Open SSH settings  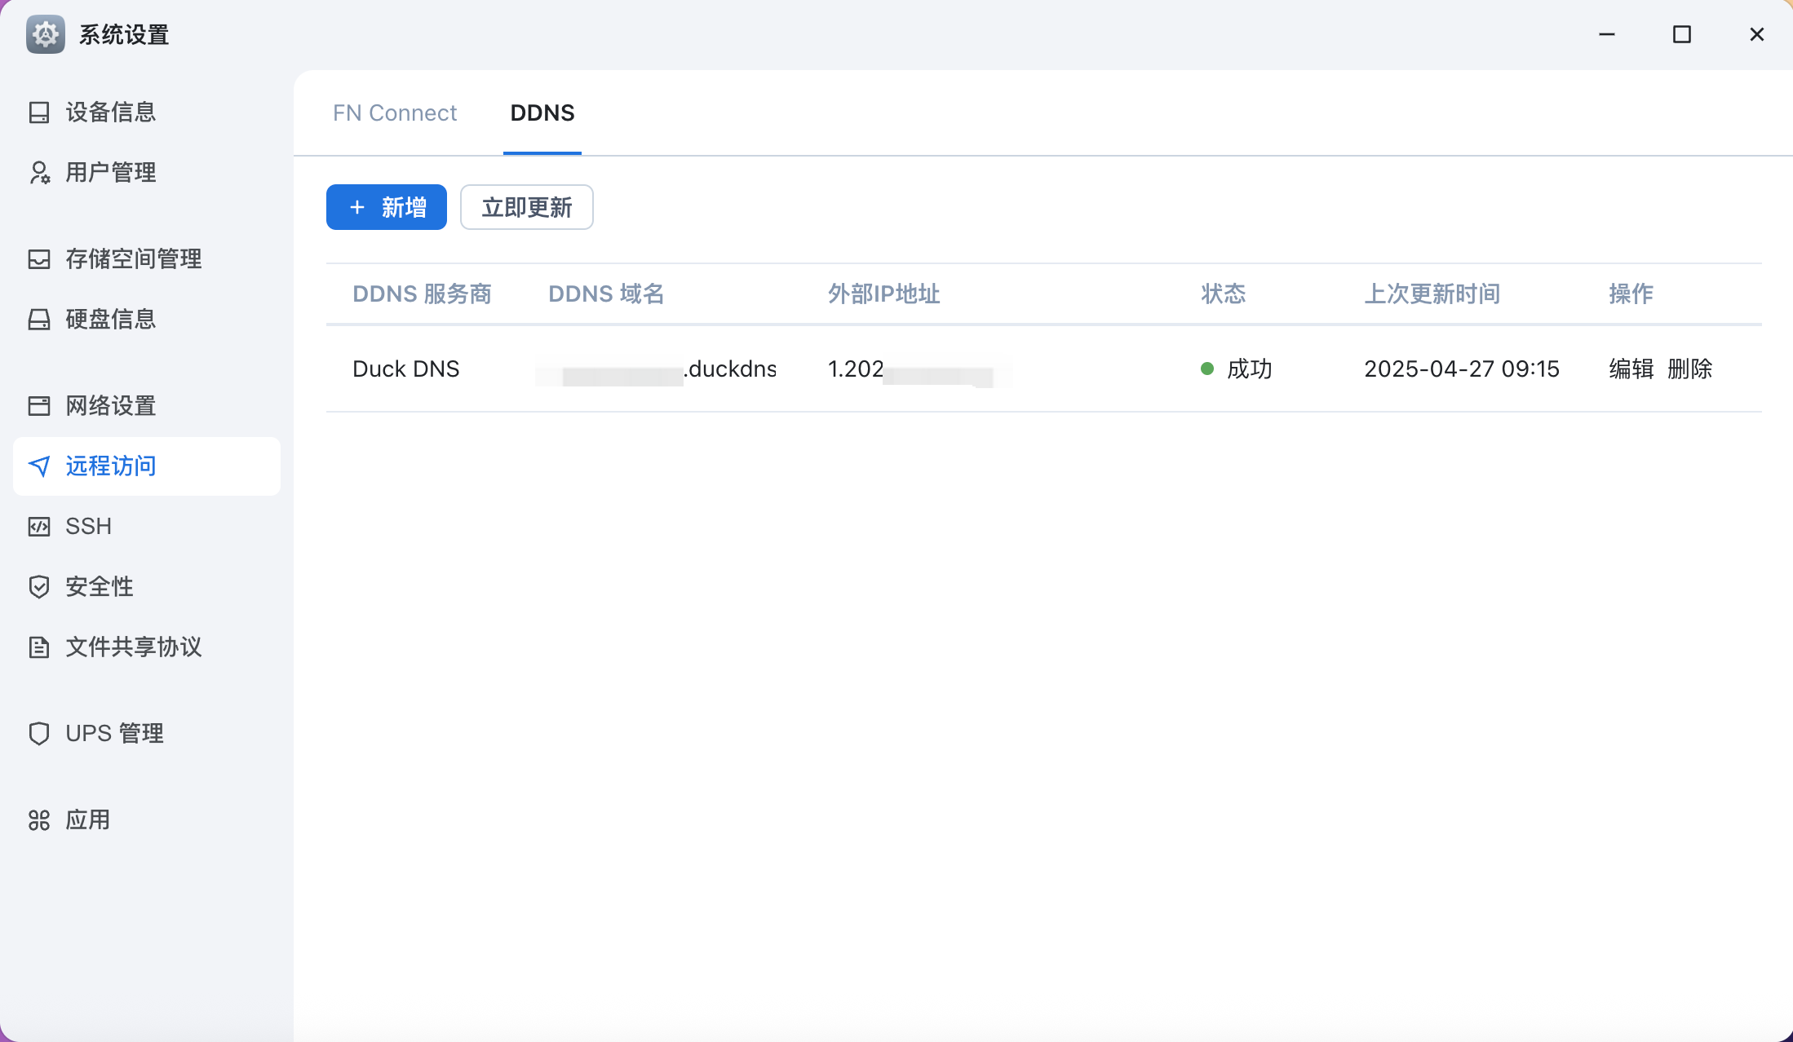point(147,527)
